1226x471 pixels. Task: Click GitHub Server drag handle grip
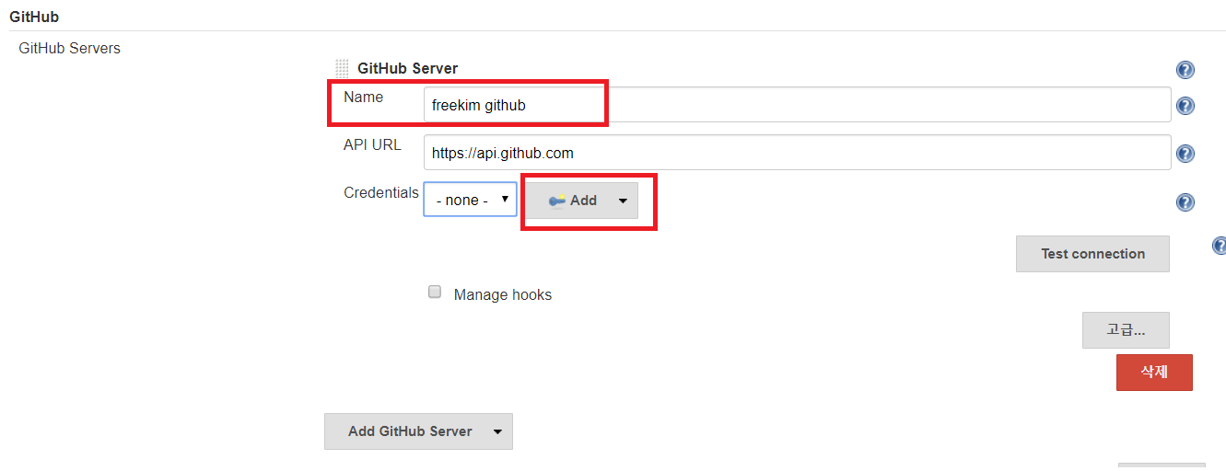click(342, 68)
